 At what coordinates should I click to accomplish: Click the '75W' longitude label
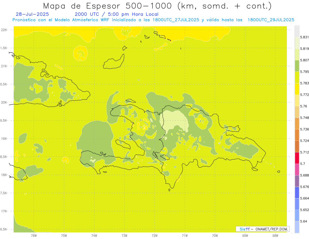(64, 235)
